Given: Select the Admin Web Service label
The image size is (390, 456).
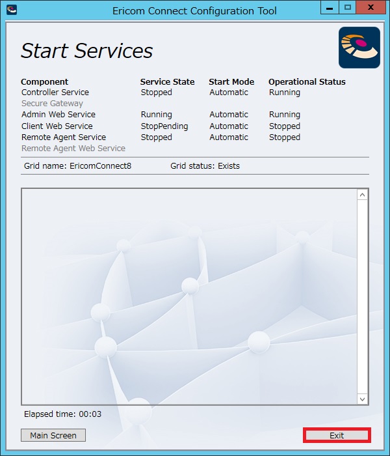Looking at the screenshot, I should click(x=58, y=115).
